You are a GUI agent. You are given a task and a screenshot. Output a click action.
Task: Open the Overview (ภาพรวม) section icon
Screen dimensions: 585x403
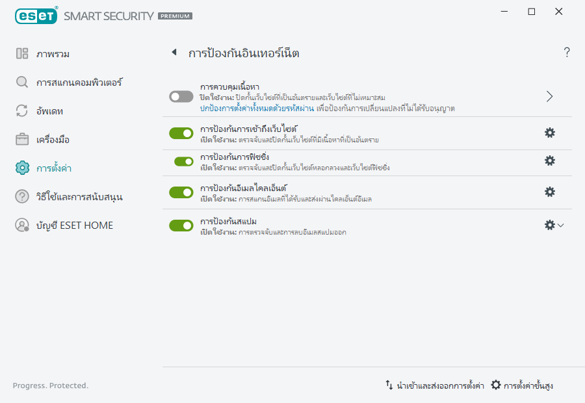[x=19, y=54]
